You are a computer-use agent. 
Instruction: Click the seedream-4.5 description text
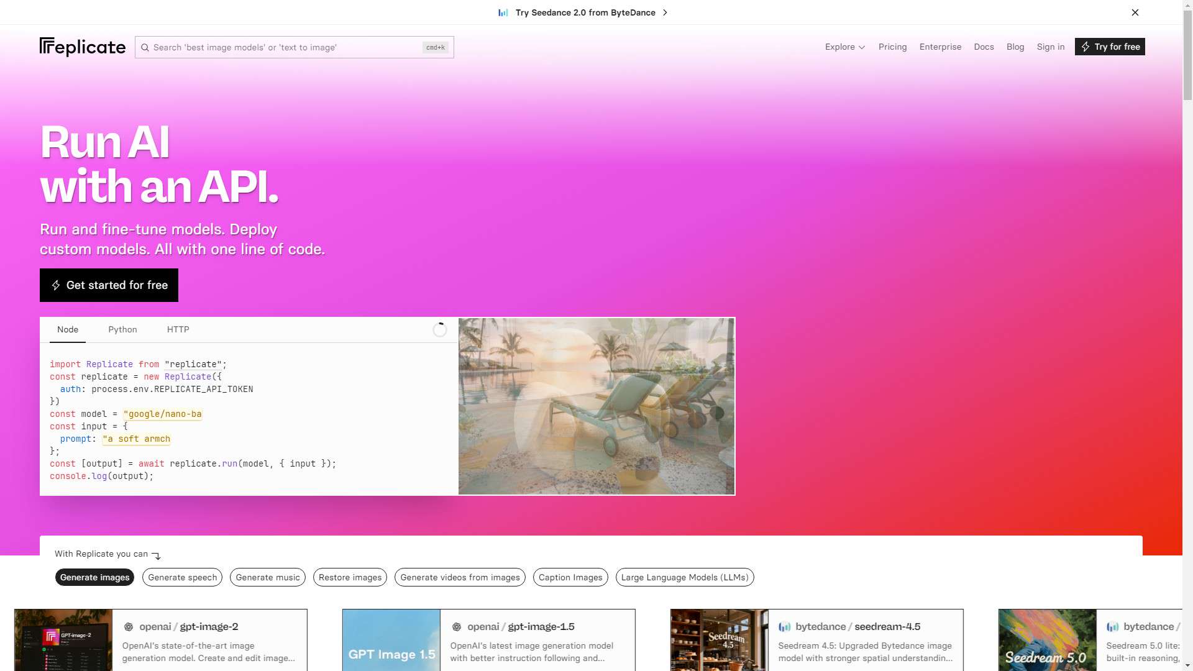coord(865,652)
